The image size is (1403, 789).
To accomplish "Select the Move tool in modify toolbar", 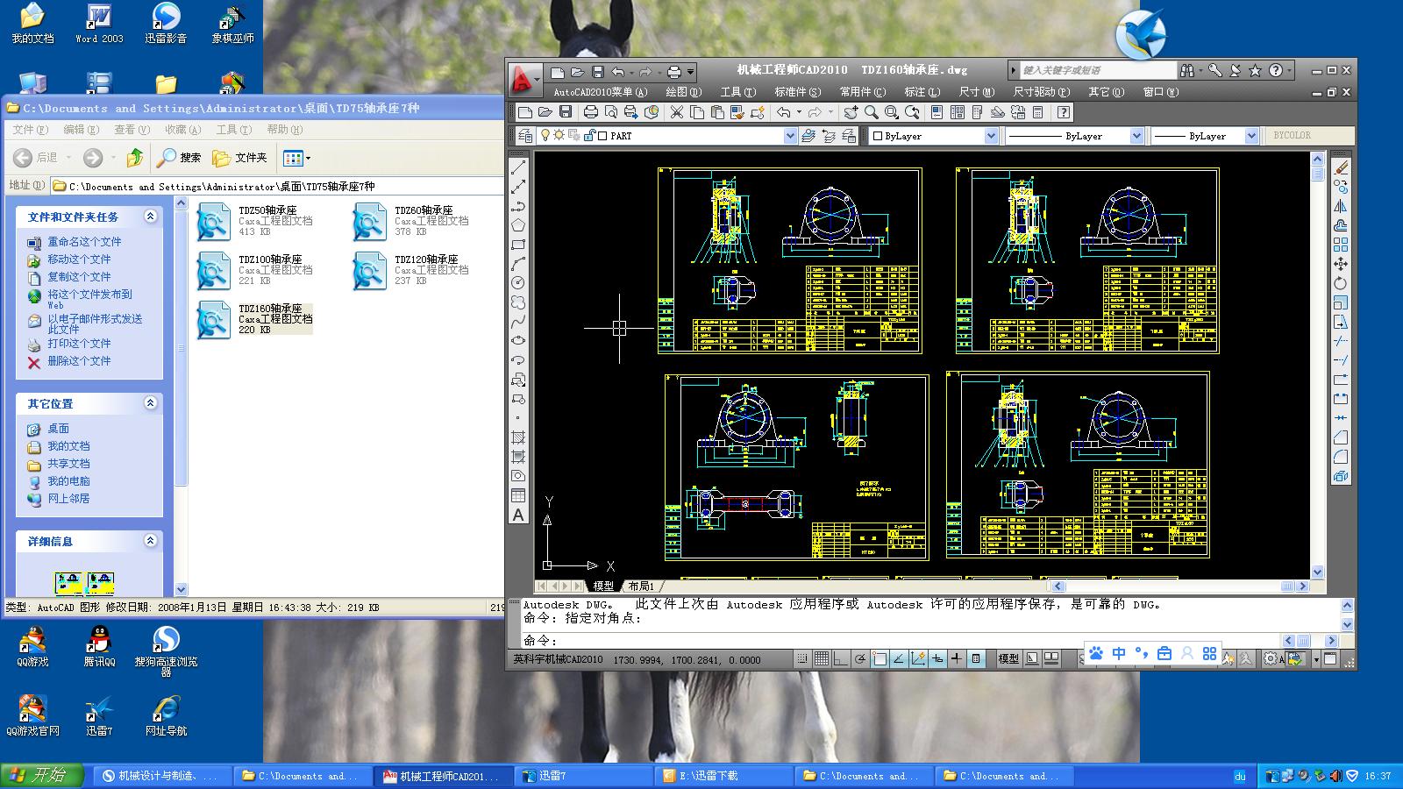I will 1341,264.
